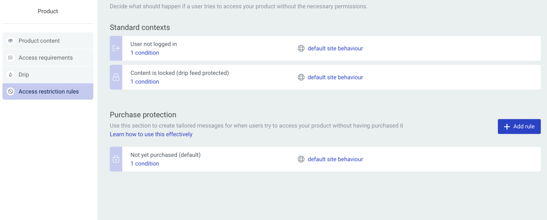This screenshot has height=220, width=547.
Task: Add a new purchase protection rule
Action: click(519, 126)
